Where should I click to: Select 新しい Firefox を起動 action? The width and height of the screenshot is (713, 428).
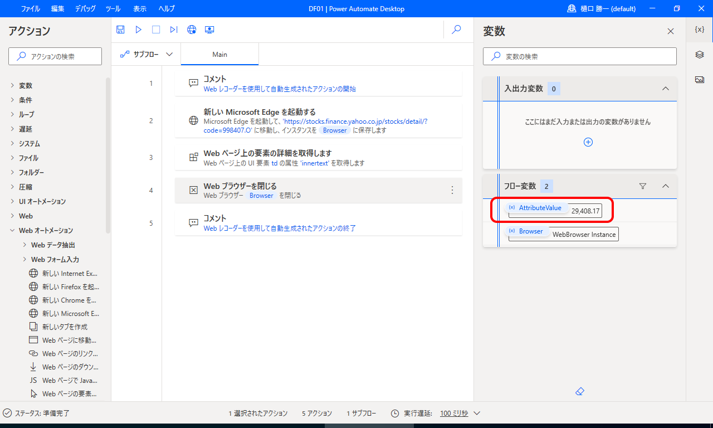pos(64,286)
